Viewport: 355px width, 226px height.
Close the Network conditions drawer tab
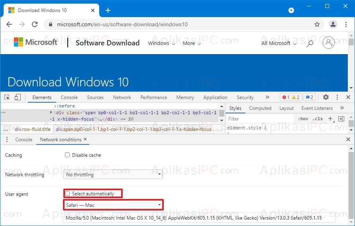pos(85,139)
